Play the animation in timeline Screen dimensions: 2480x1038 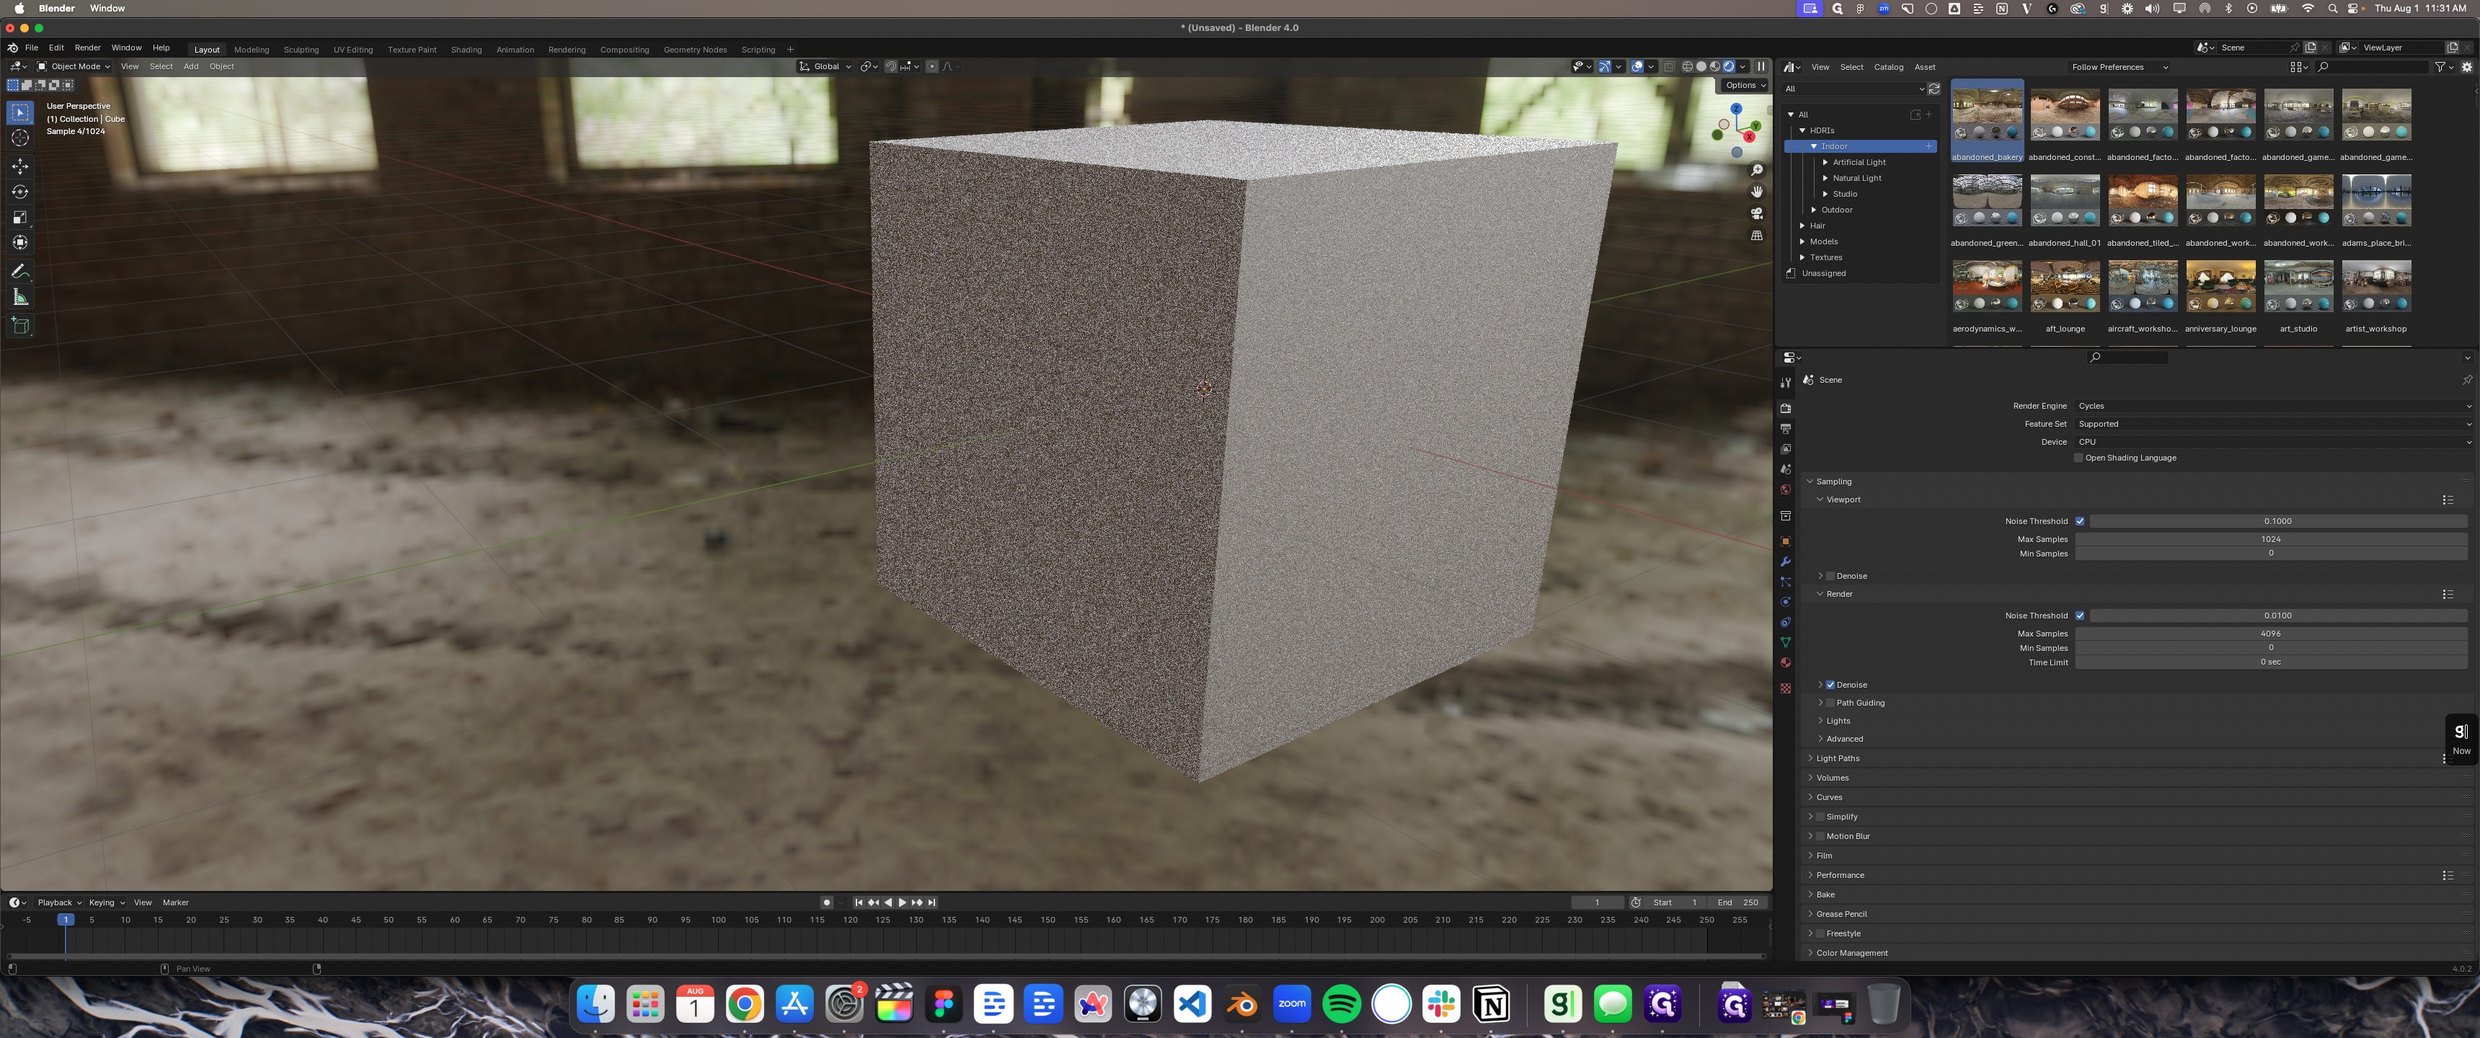[902, 903]
